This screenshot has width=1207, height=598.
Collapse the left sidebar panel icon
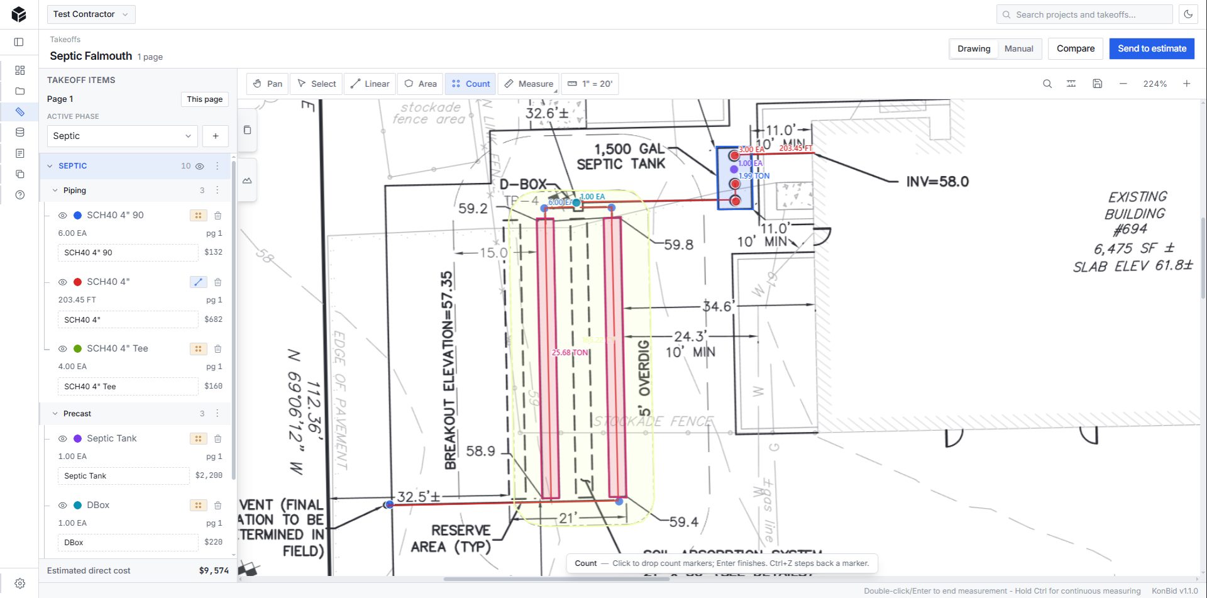pyautogui.click(x=19, y=42)
